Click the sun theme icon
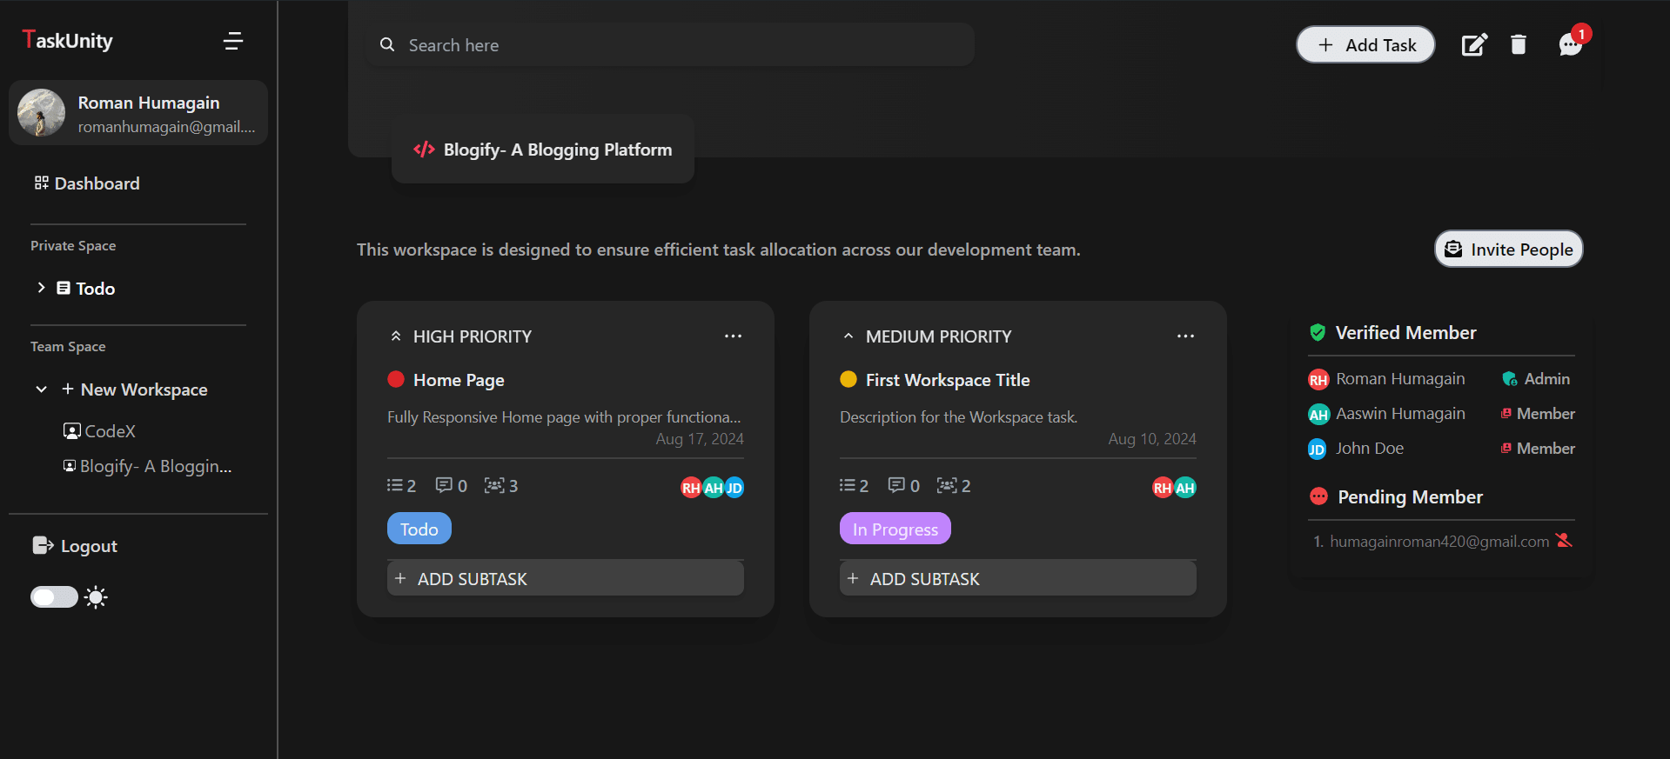1670x759 pixels. point(96,597)
